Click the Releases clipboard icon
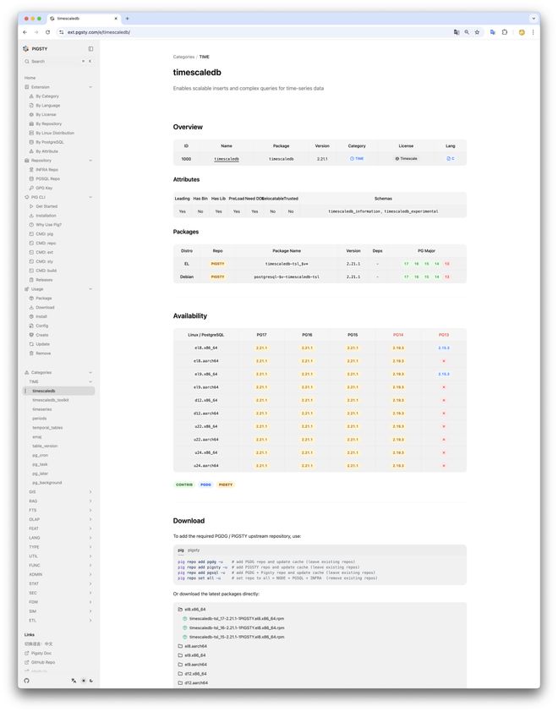The height and width of the screenshot is (712, 558). pos(31,280)
